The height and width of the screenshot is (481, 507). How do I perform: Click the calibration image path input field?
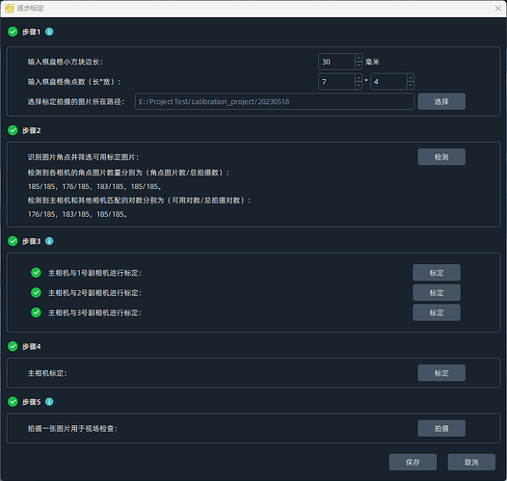[x=275, y=102]
